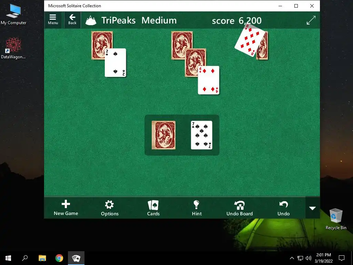
Task: Open network status tray icon
Action: point(300,258)
